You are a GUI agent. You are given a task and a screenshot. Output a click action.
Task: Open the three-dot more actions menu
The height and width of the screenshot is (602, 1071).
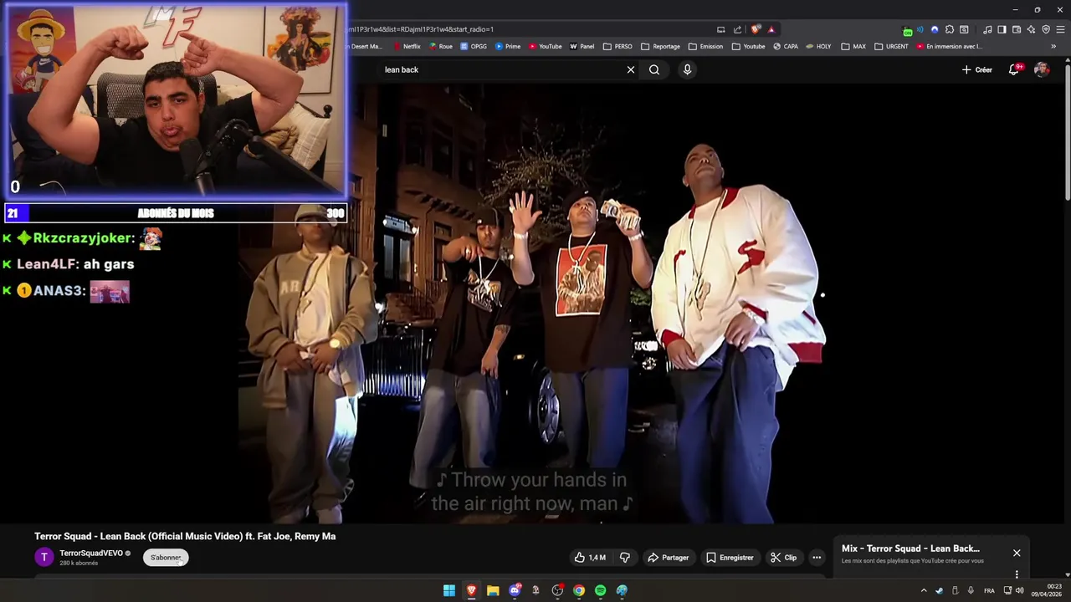tap(817, 558)
